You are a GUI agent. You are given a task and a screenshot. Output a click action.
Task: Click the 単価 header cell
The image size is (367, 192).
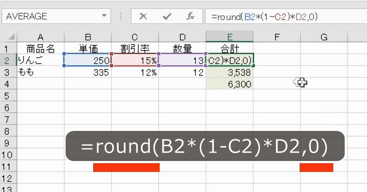(x=88, y=48)
